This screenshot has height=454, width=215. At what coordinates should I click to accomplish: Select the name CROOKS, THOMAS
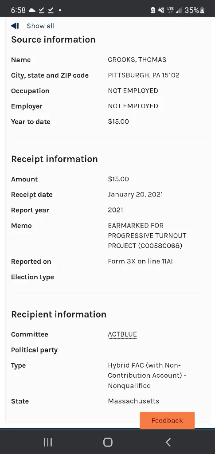pos(137,60)
